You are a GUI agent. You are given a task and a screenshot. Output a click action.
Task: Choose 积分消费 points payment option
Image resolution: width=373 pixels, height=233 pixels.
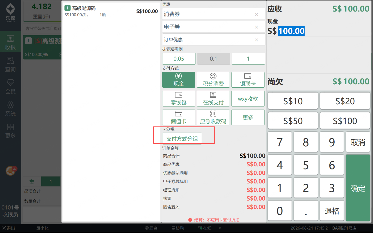coord(213,80)
